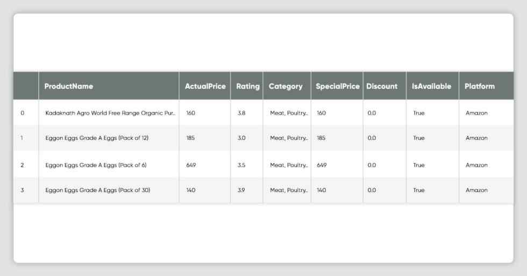Click IsAvailable True in Pack of 6 row
The width and height of the screenshot is (527, 276).
pos(419,165)
